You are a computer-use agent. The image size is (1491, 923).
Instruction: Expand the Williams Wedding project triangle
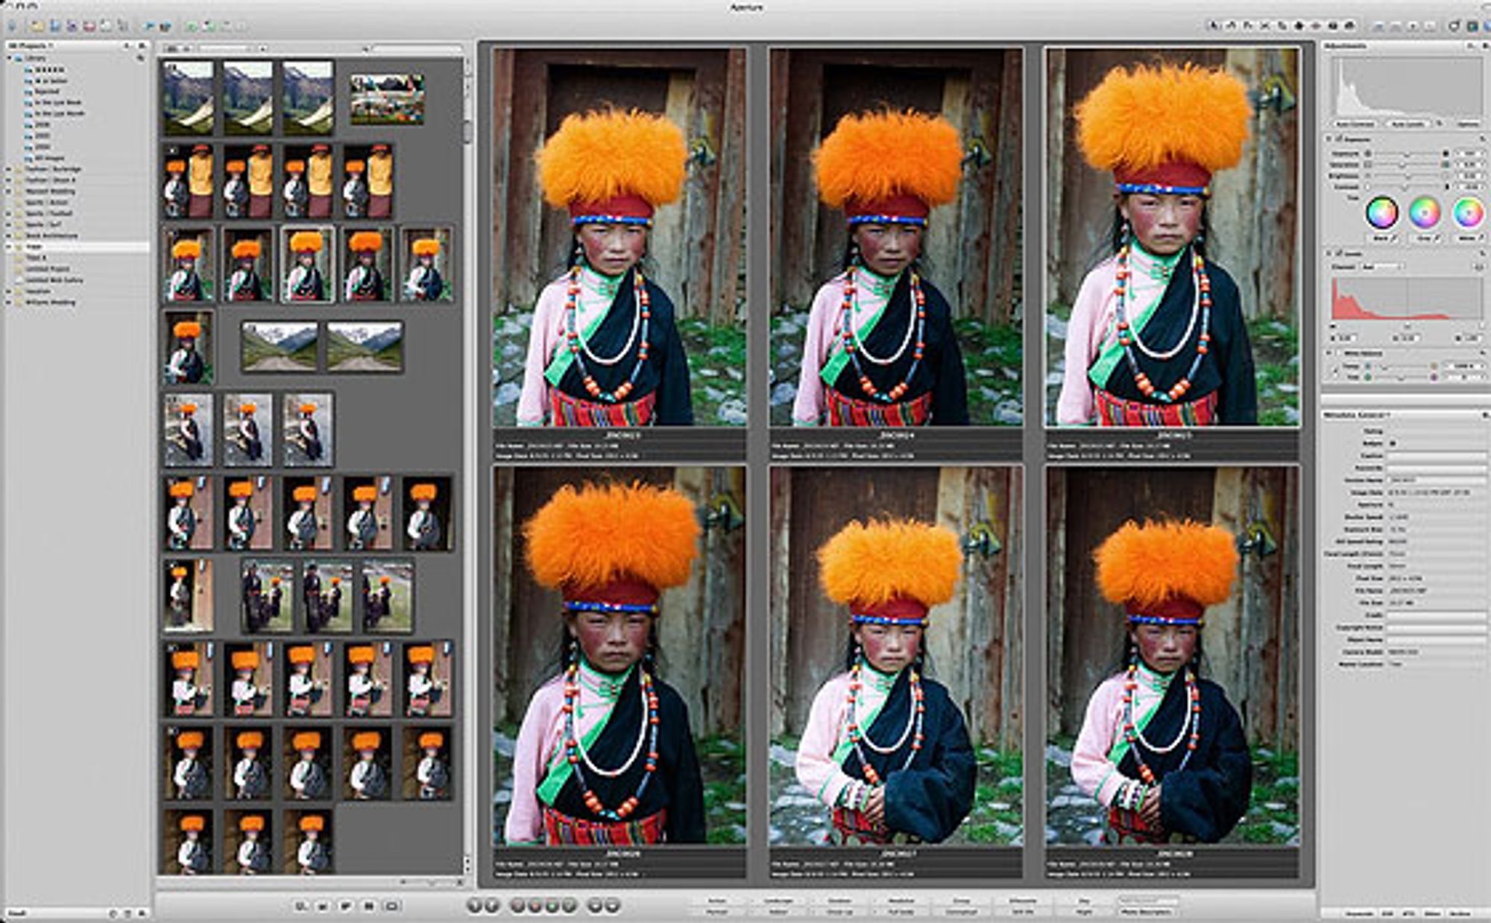tap(8, 302)
